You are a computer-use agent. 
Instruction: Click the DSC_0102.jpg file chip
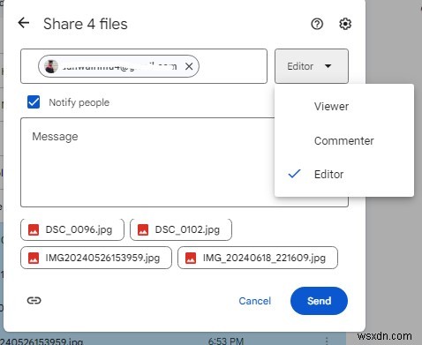(181, 229)
